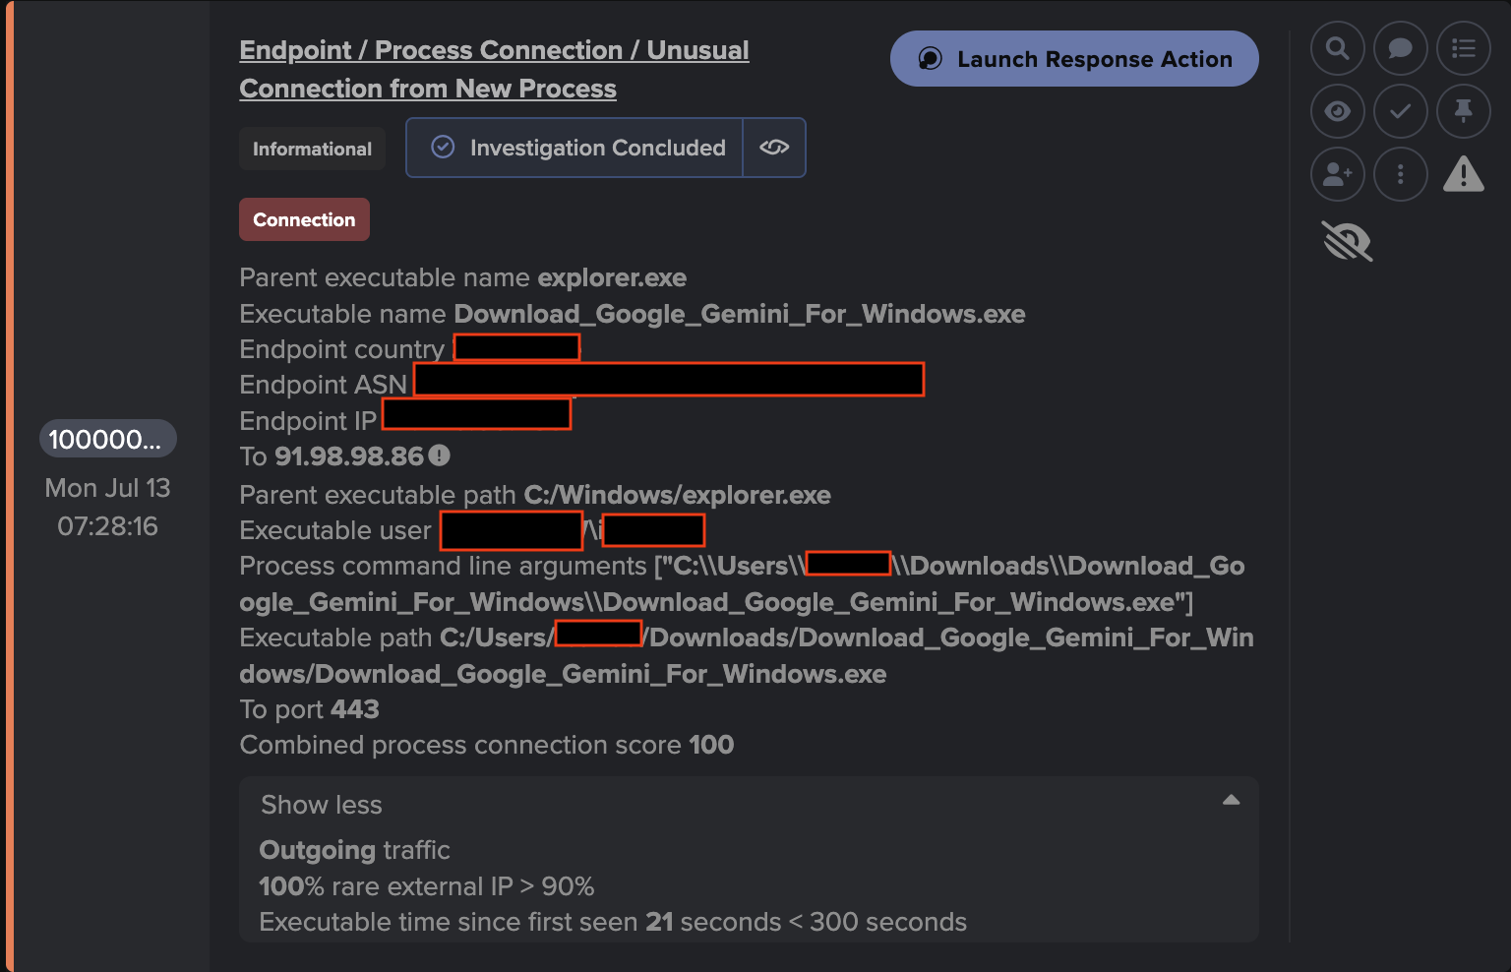1511x972 pixels.
Task: Click the magnifying glass investigate icon
Action: 1337,48
